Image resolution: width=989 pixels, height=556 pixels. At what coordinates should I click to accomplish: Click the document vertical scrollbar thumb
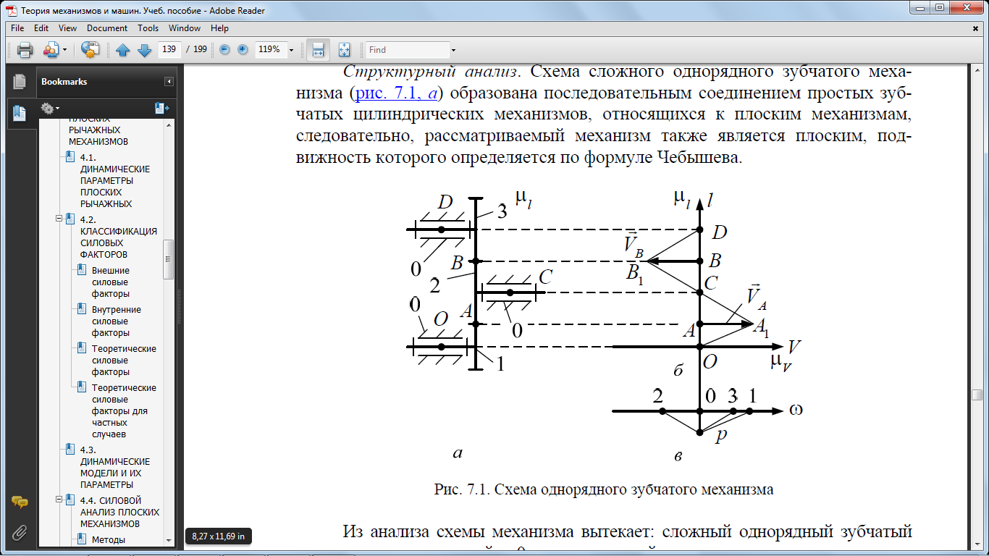977,396
